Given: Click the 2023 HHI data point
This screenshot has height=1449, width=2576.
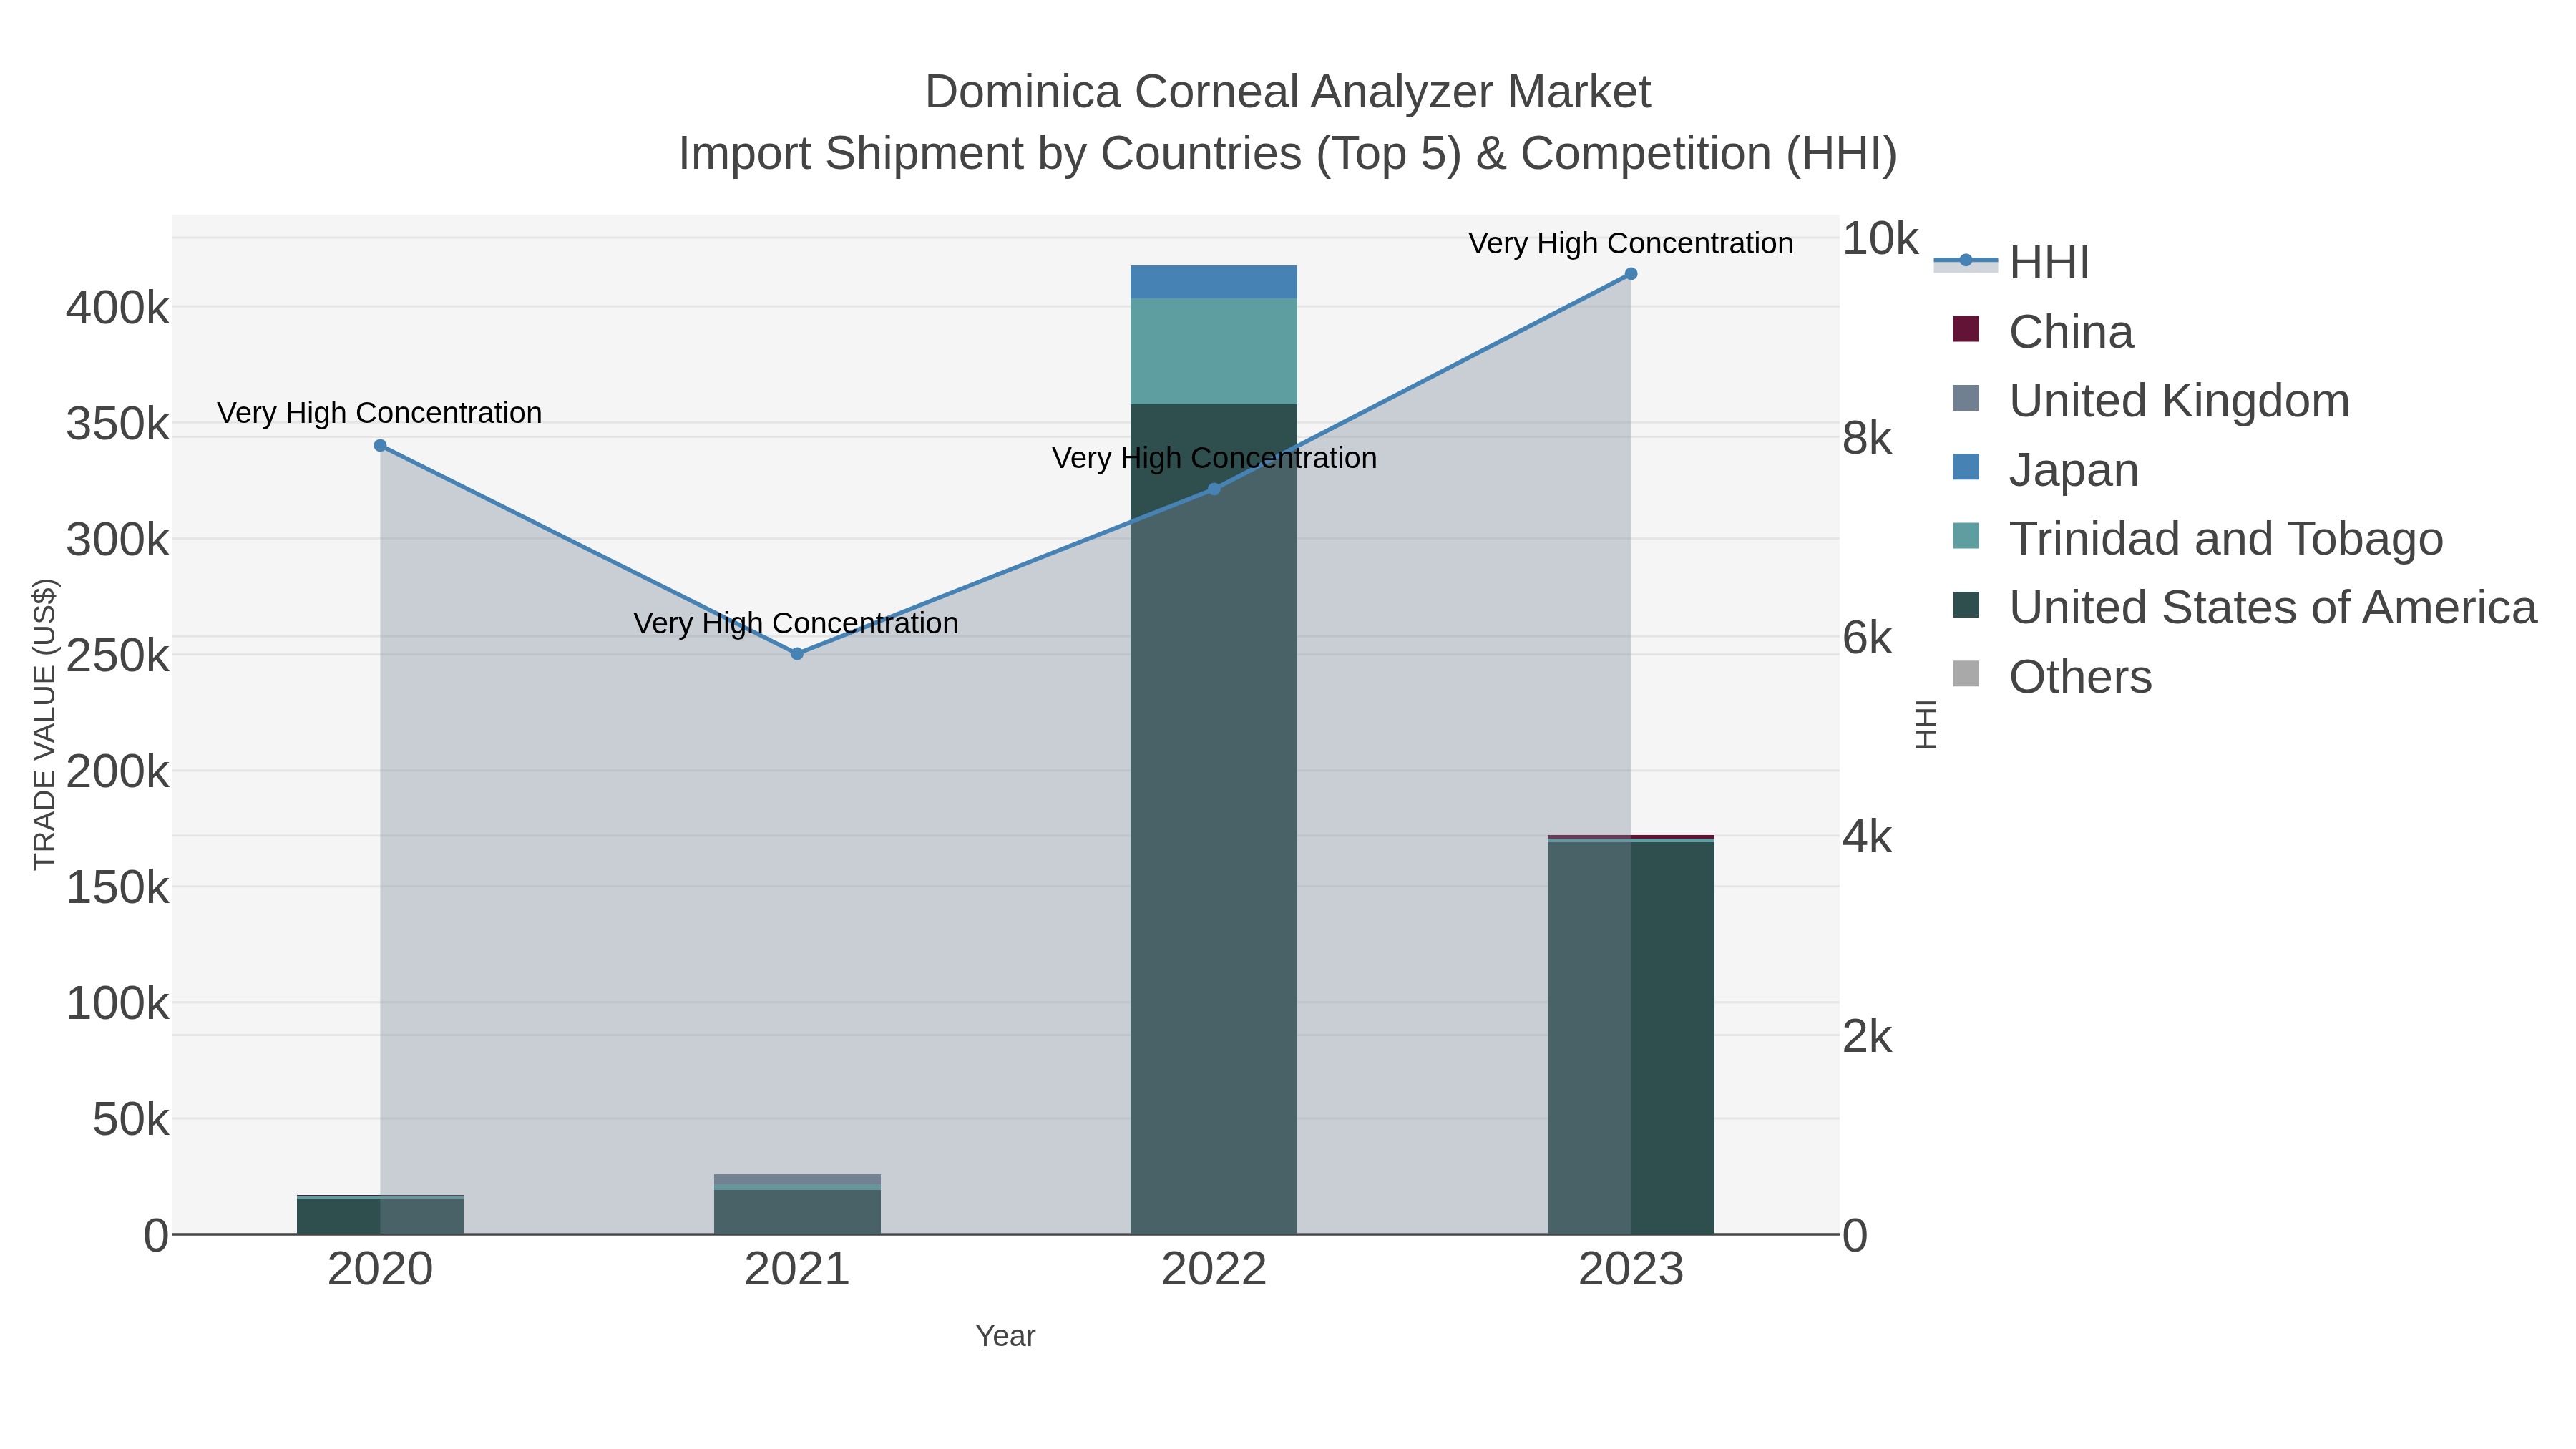Looking at the screenshot, I should [1631, 274].
